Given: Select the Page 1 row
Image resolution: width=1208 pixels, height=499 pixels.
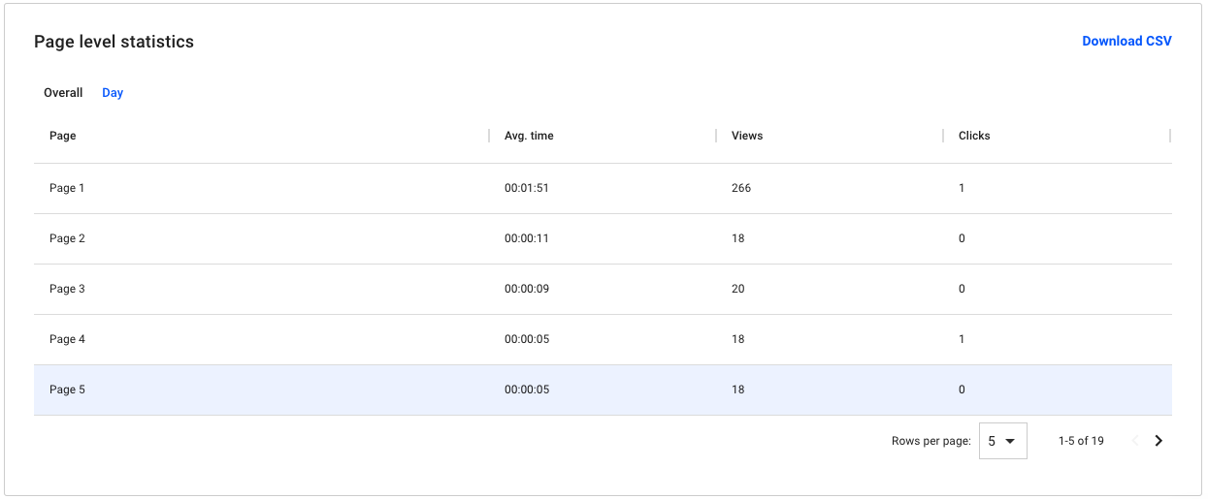Looking at the screenshot, I should [x=603, y=188].
